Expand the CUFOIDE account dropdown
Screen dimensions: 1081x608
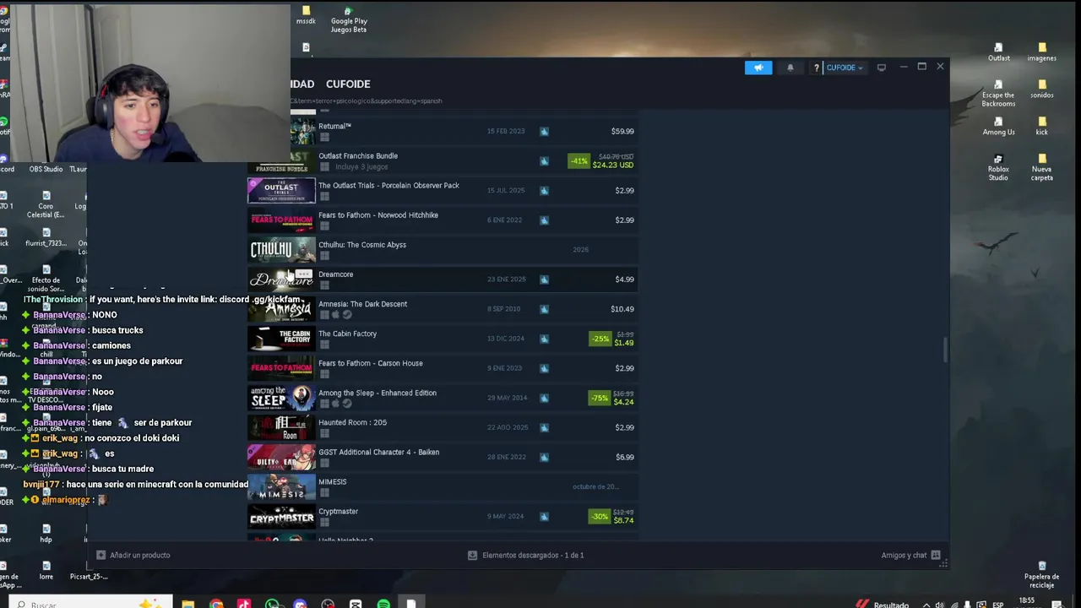[x=845, y=68]
